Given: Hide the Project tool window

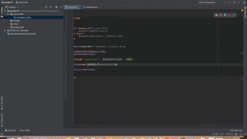Looking at the screenshot, I should coord(61,7).
